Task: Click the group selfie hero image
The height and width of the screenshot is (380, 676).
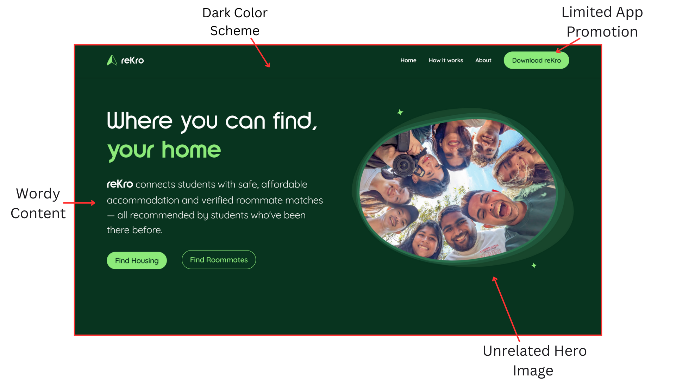Action: [x=458, y=189]
